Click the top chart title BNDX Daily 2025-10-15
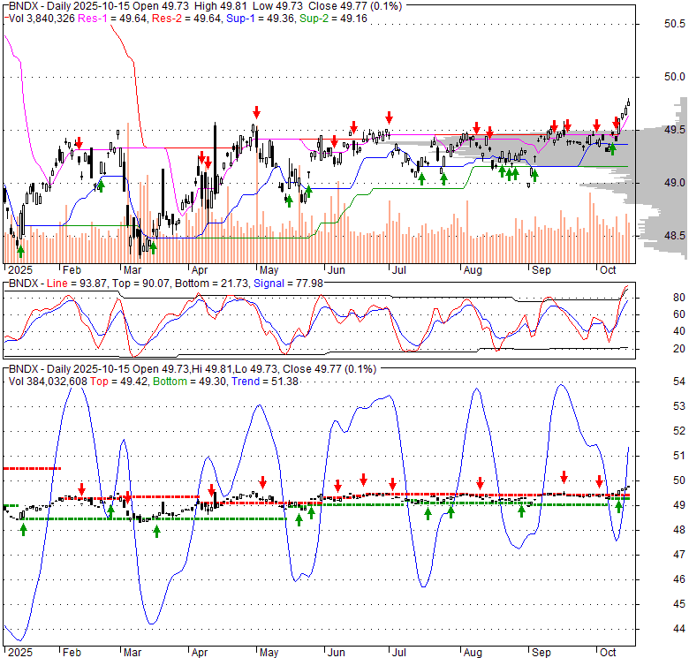The width and height of the screenshot is (689, 658). pos(70,6)
